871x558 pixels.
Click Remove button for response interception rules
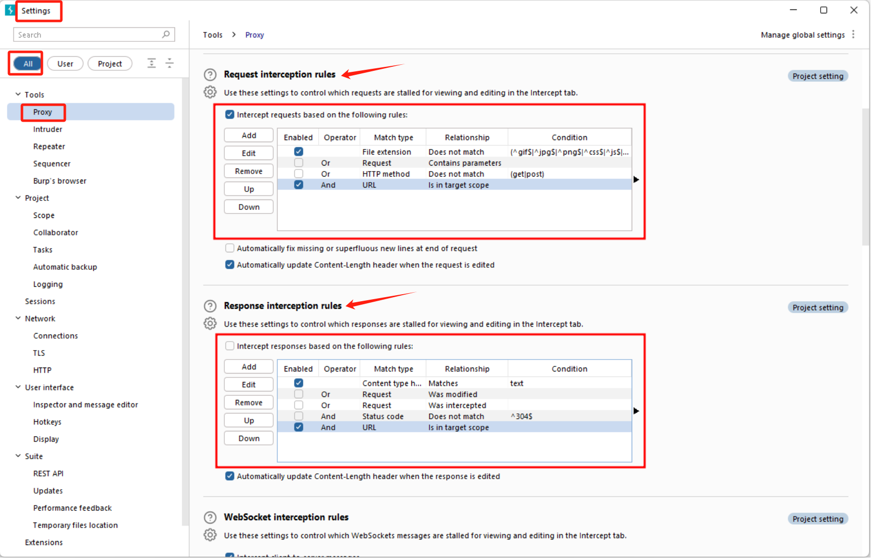coord(248,402)
